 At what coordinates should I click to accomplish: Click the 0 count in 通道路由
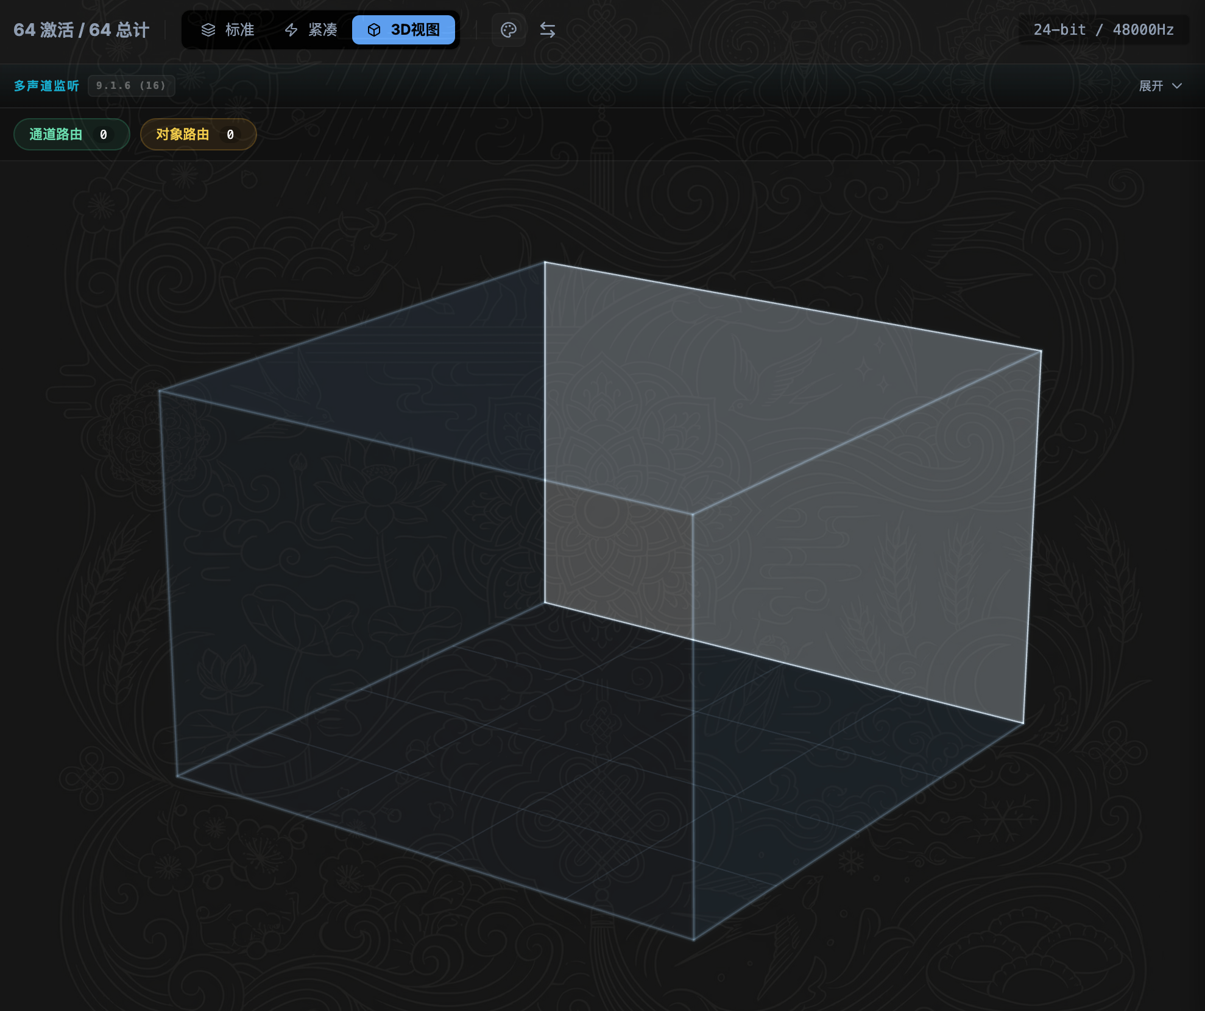click(x=104, y=135)
